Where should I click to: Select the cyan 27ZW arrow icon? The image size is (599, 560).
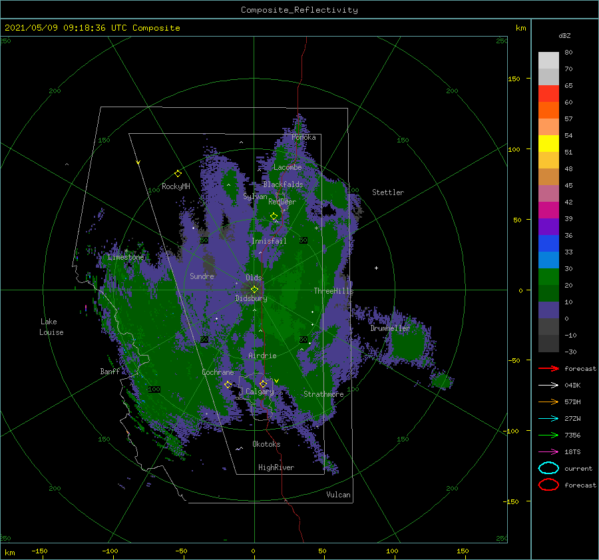[x=548, y=419]
